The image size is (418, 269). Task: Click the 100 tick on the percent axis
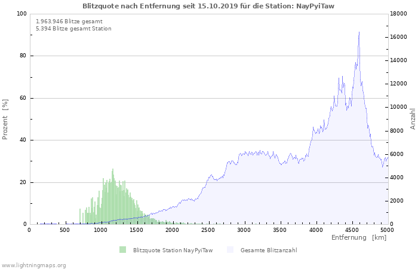pyautogui.click(x=21, y=14)
